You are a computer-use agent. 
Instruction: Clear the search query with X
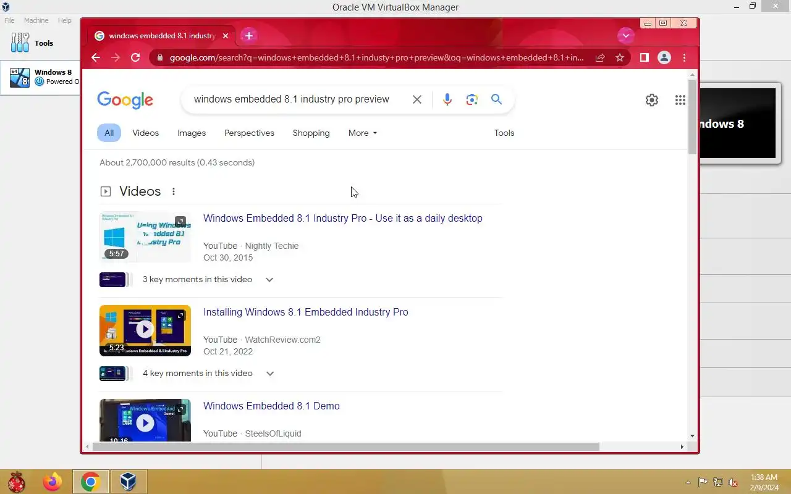pos(417,99)
